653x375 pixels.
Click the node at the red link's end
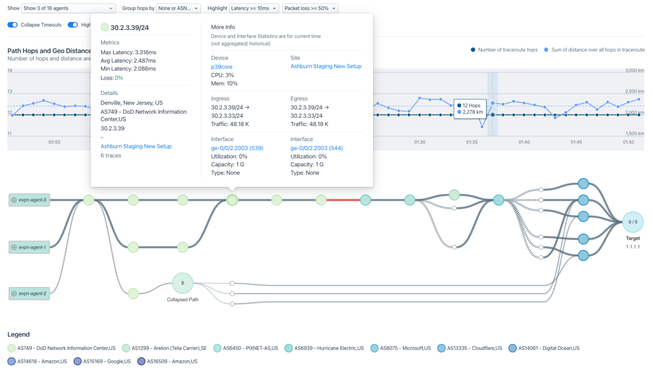(x=365, y=200)
